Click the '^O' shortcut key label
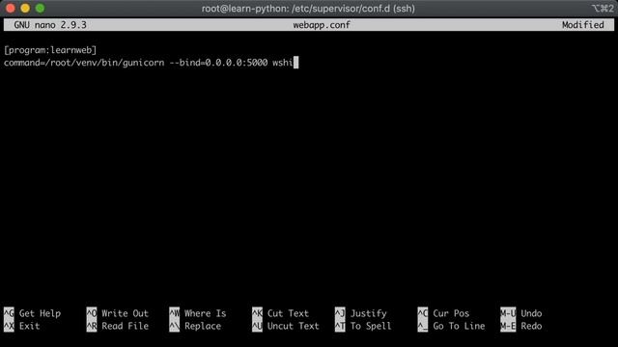618x347 pixels. click(x=92, y=313)
